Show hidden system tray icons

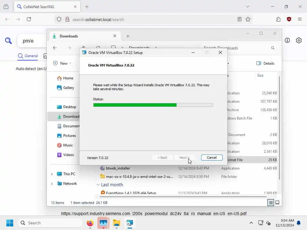pyautogui.click(x=251, y=223)
